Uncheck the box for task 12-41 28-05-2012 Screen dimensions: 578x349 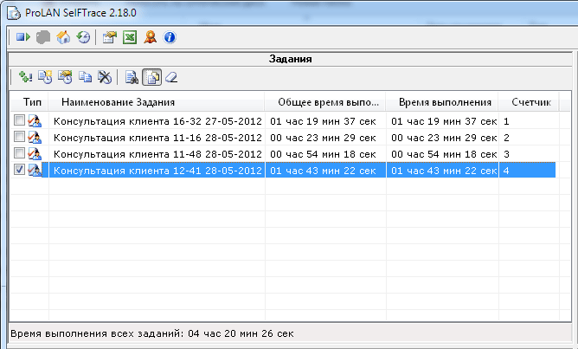tap(19, 171)
